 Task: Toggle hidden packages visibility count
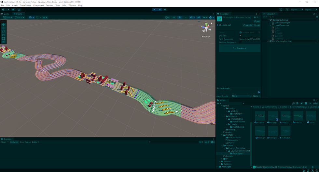(x=316, y=104)
